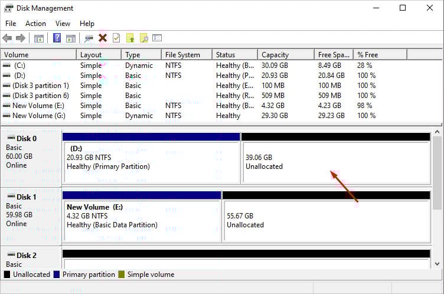
Task: Select the New Volume (G:) row in volume list
Action: [x=38, y=116]
